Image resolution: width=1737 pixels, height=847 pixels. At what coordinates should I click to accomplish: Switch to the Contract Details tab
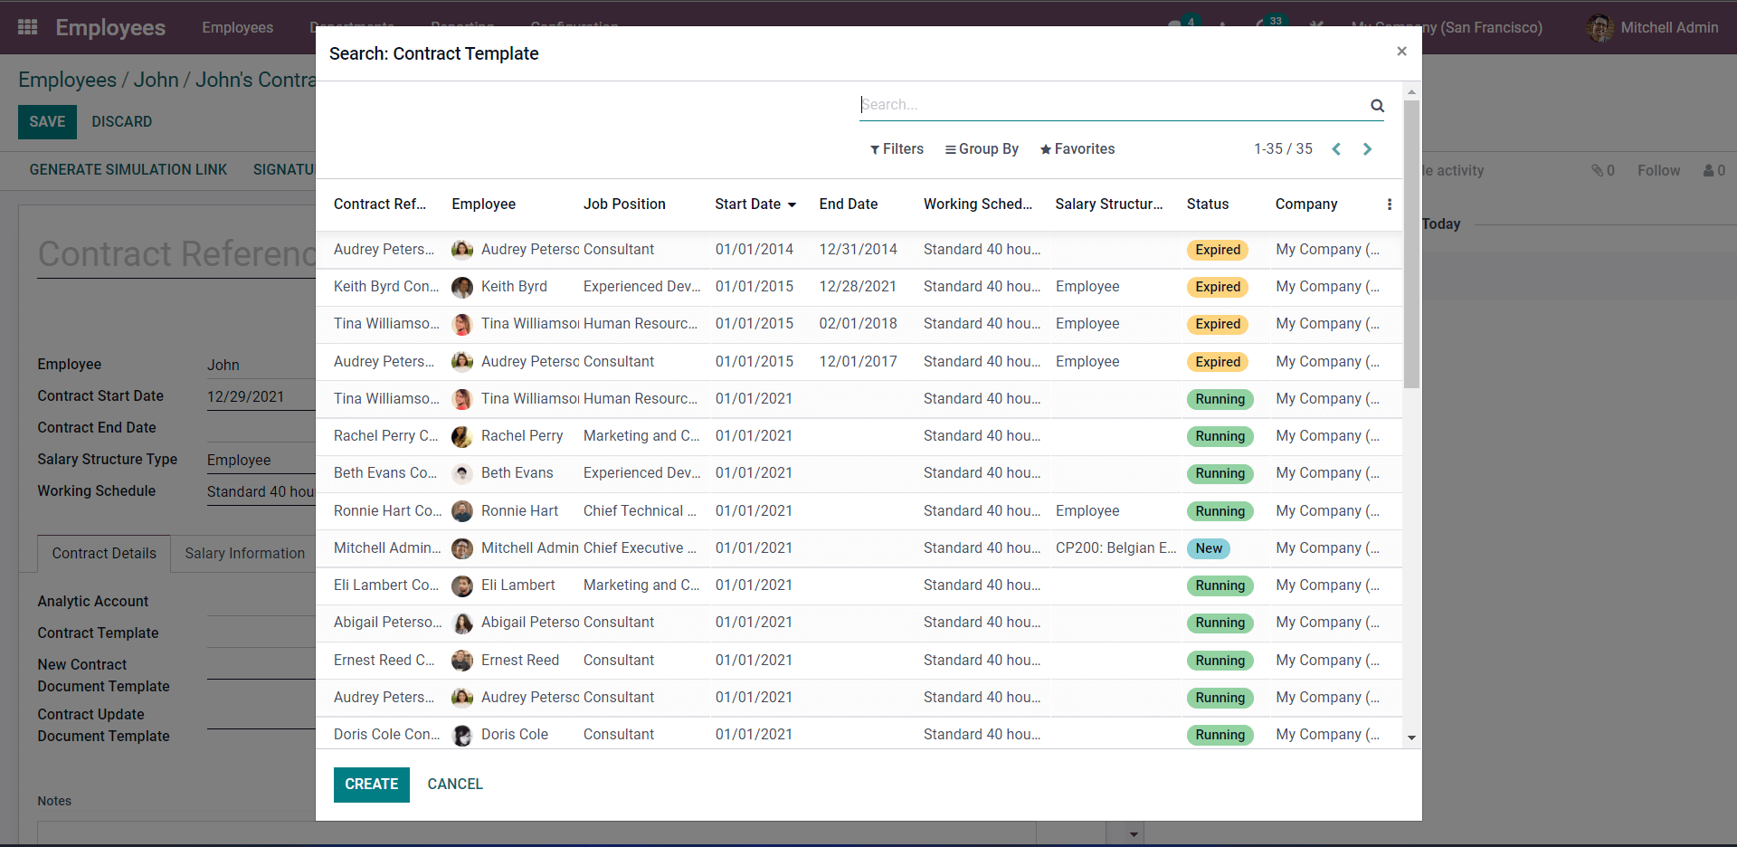tap(104, 554)
